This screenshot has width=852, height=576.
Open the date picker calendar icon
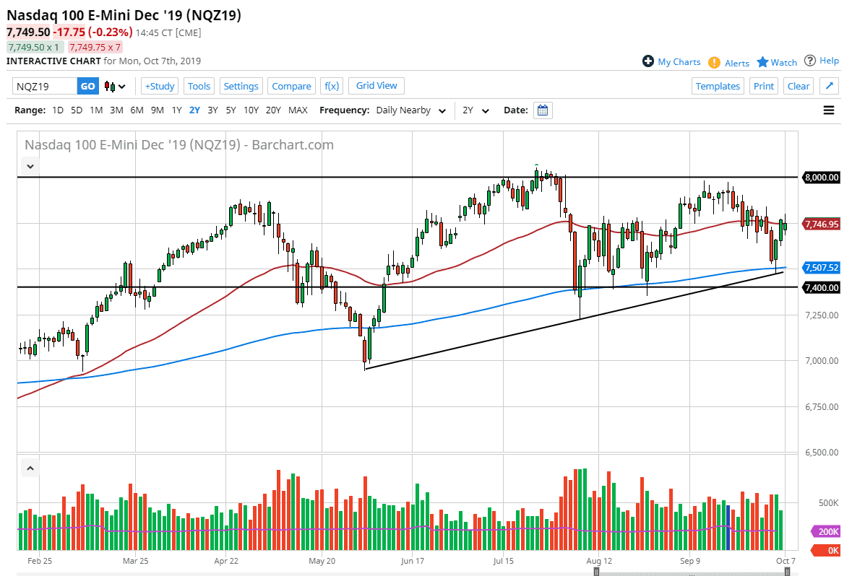542,110
